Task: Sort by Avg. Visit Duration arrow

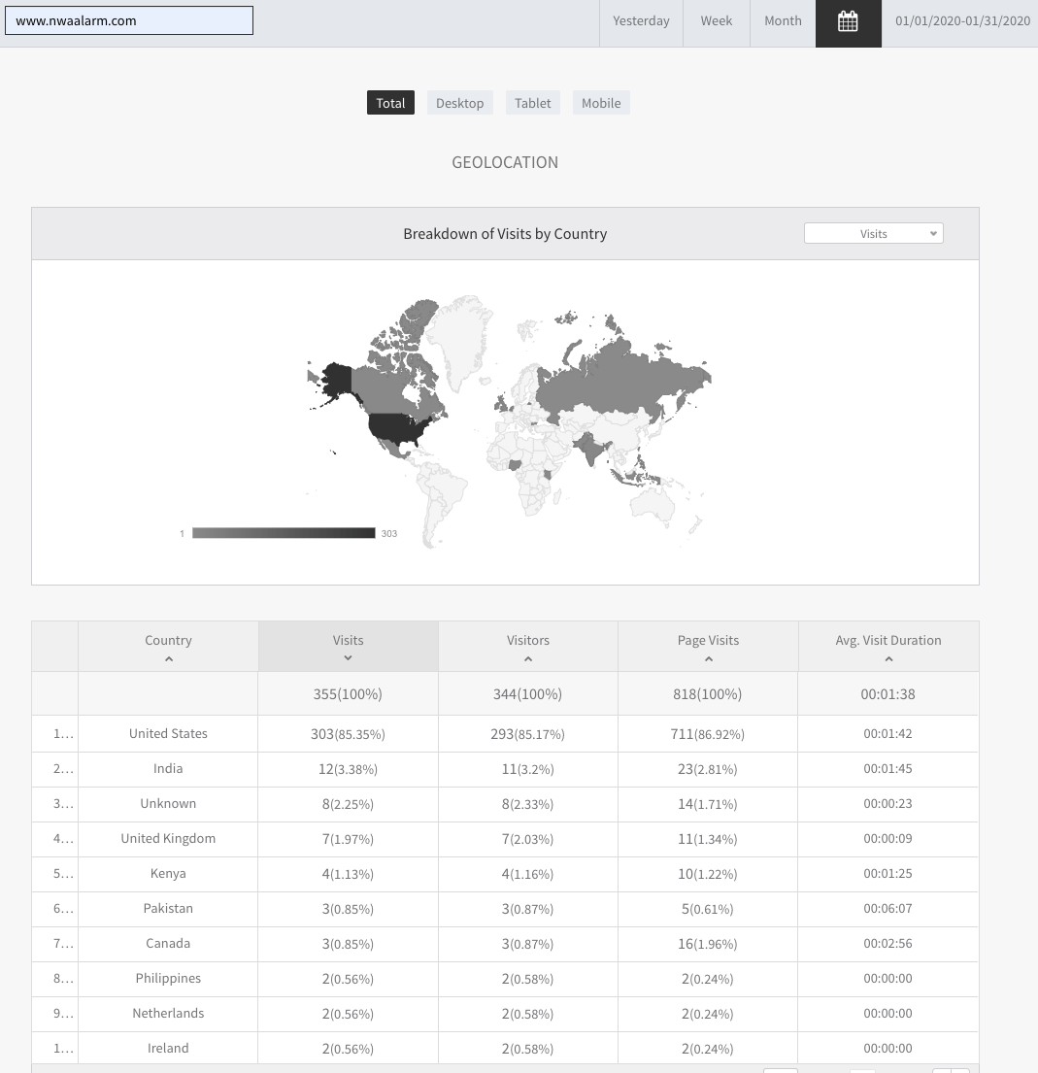Action: coord(888,659)
